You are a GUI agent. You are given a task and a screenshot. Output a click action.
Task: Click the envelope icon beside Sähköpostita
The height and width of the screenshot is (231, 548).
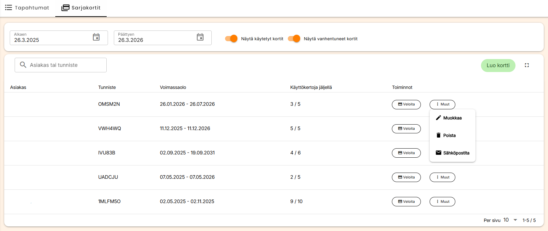(438, 153)
